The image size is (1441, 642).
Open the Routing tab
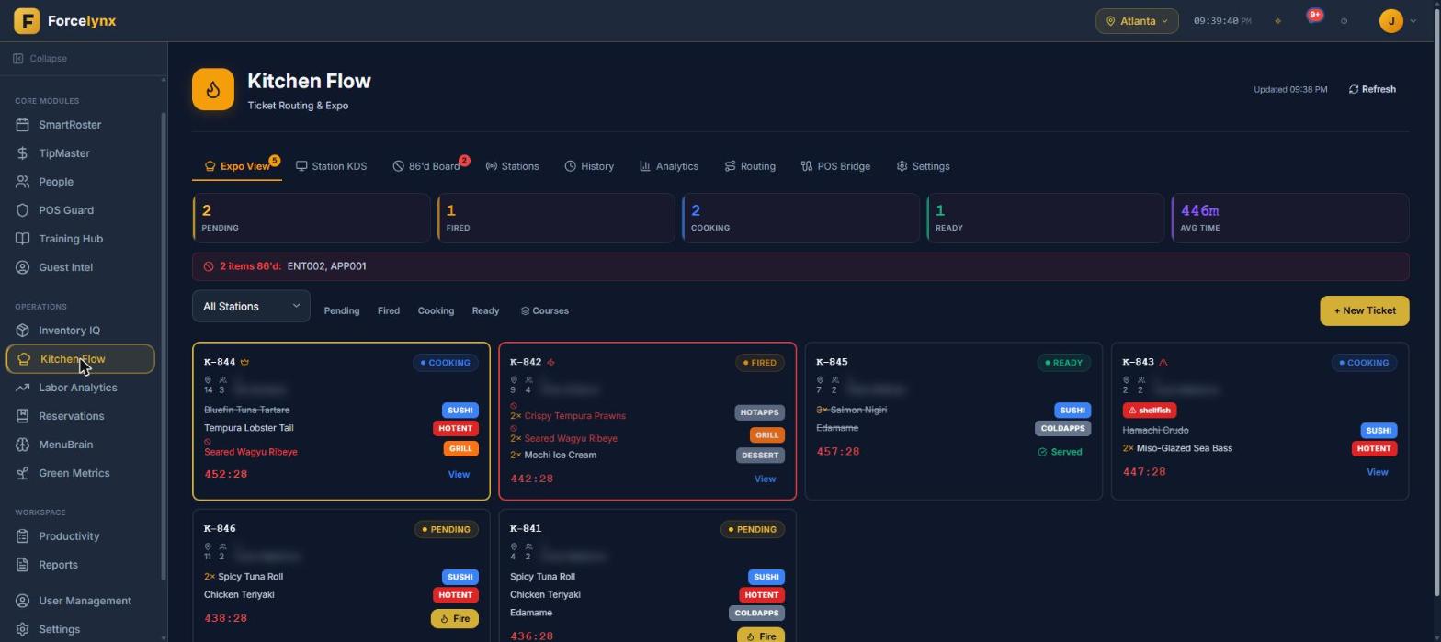point(750,166)
